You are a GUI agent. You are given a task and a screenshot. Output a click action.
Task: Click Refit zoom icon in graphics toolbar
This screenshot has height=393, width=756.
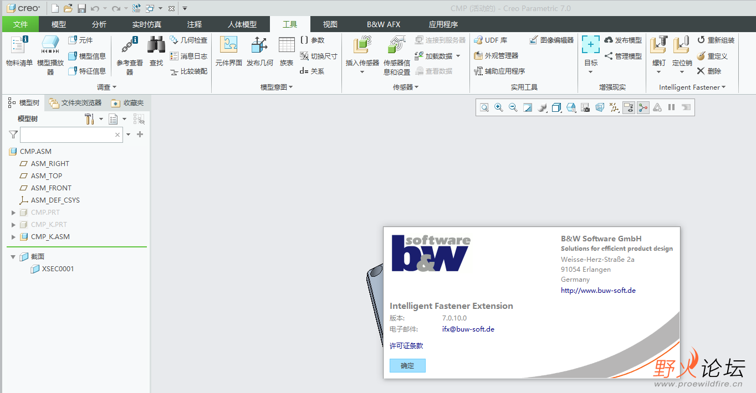click(x=484, y=107)
